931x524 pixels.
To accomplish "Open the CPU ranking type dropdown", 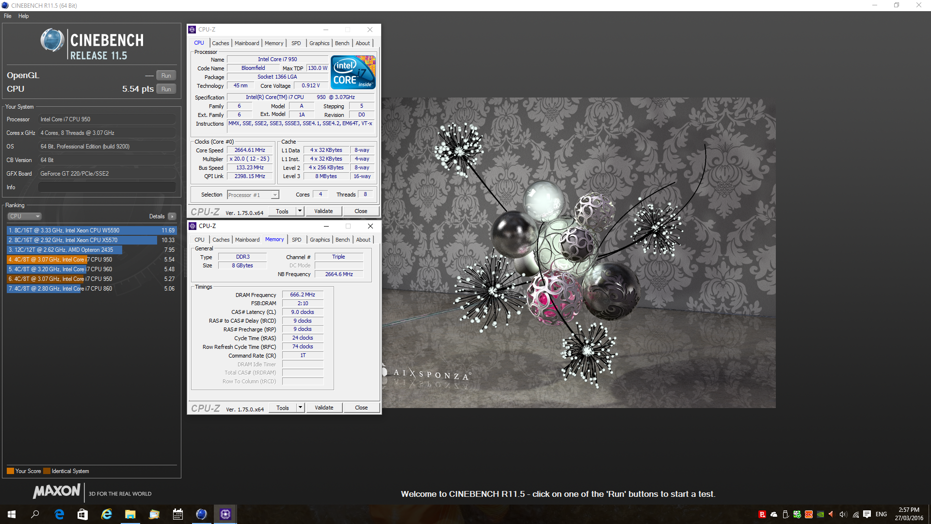I will [x=24, y=216].
